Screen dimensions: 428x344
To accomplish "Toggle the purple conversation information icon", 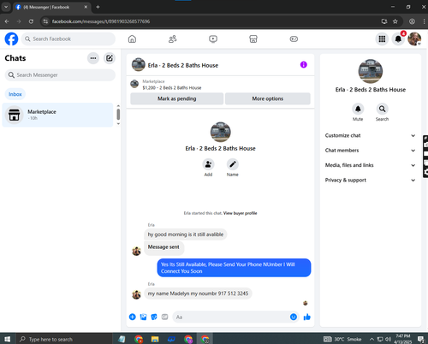I will point(304,65).
